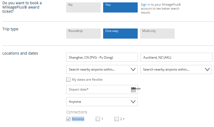214x127 pixels.
Task: Uncheck the Nonstop connections checkbox
Action: pyautogui.click(x=68, y=119)
